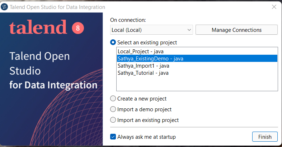Screen dimensions: 282x147
Task: Click the for Data Integration splash text
Action: (53, 85)
